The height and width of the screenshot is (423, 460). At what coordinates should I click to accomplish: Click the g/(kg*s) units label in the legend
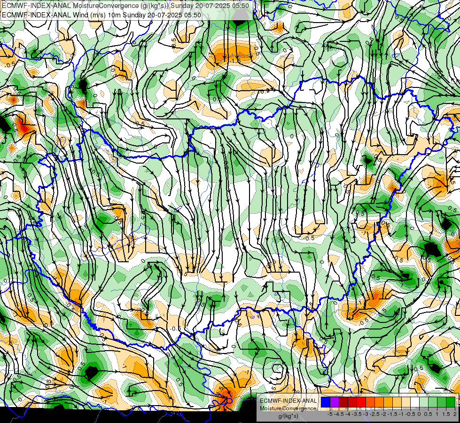pos(288,416)
